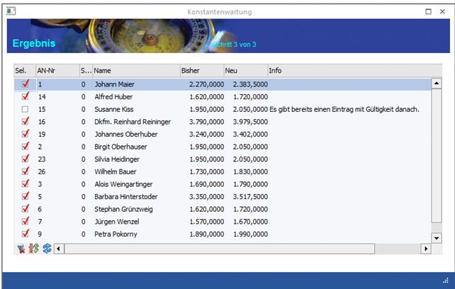Uncheck the checkbox for Johann Maier
455x289 pixels.
coord(25,84)
